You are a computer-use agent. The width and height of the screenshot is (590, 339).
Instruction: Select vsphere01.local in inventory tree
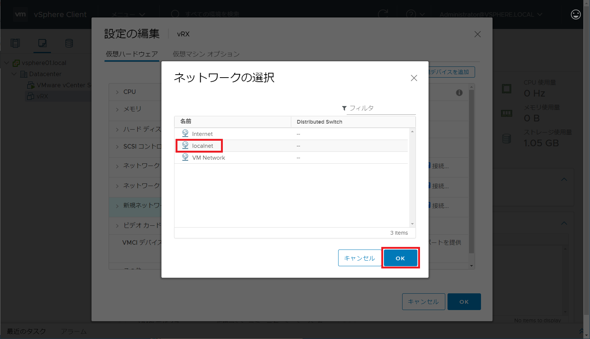point(44,63)
